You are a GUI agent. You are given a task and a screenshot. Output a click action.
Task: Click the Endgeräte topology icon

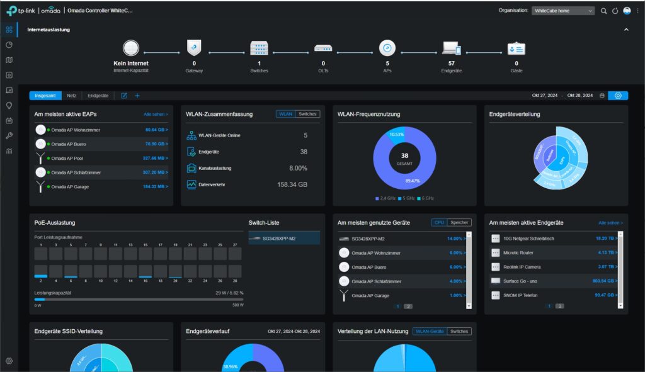[x=452, y=48]
